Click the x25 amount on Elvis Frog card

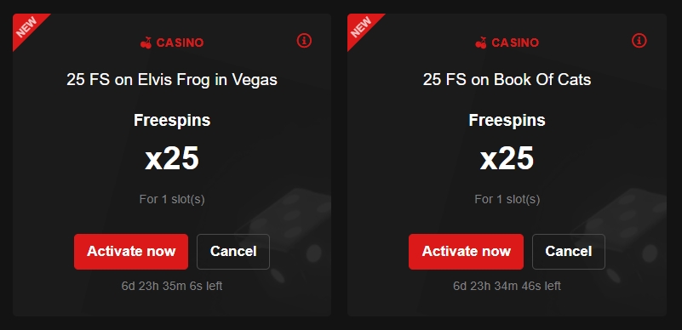tap(172, 158)
